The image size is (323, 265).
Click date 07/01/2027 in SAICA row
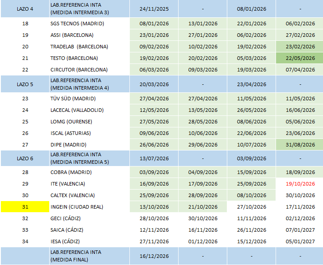pyautogui.click(x=300, y=230)
